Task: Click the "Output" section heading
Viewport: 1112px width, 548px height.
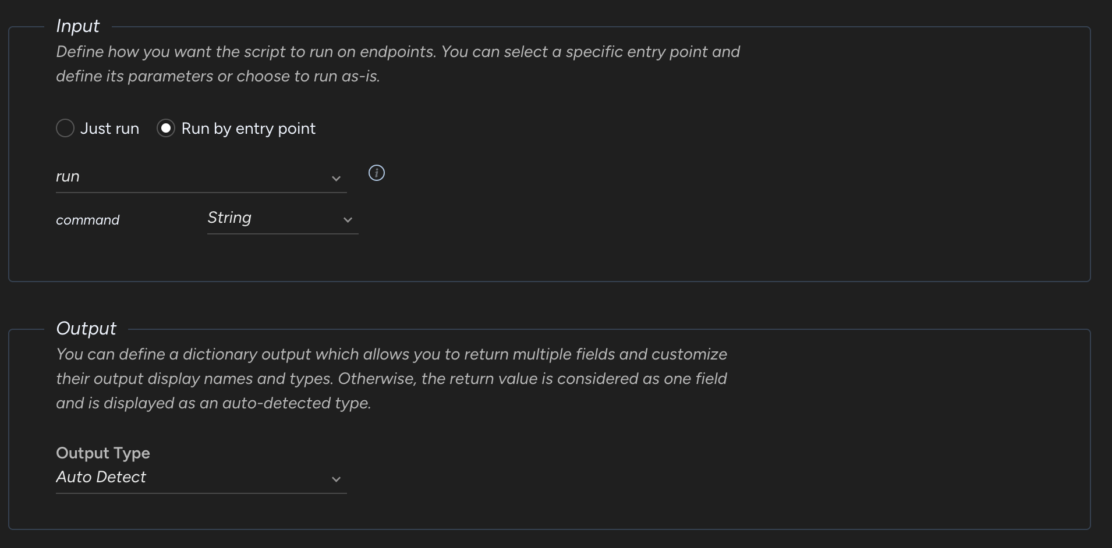Action: pos(86,328)
